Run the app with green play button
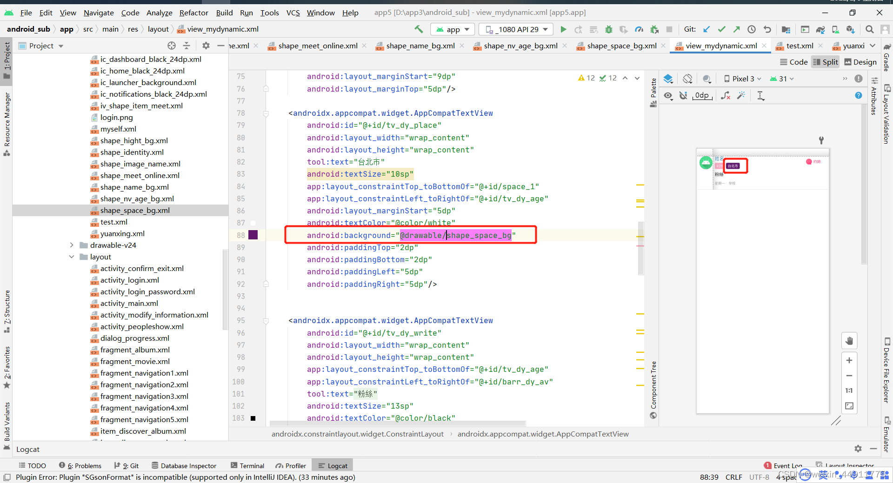This screenshot has height=483, width=893. 563,29
